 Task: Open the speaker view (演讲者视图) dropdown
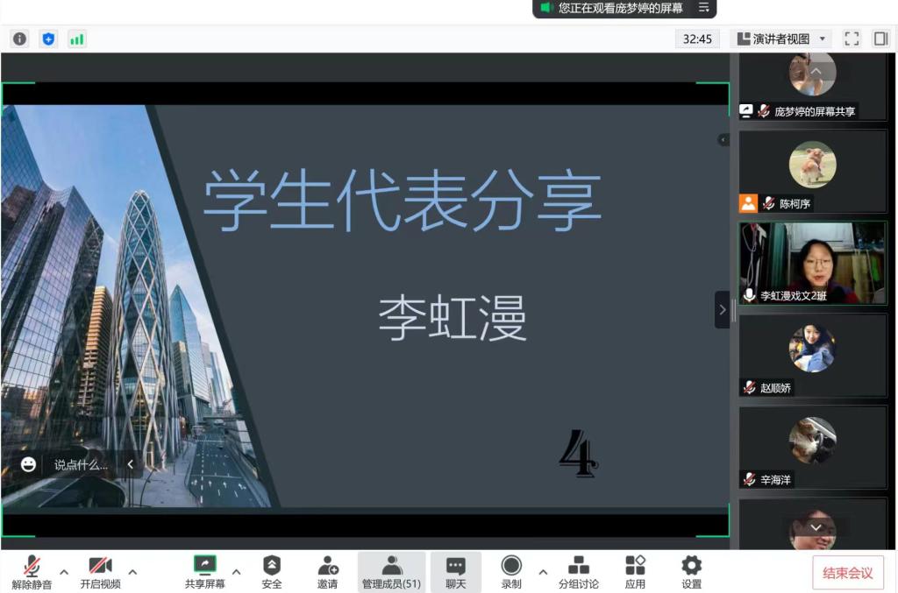coord(782,39)
